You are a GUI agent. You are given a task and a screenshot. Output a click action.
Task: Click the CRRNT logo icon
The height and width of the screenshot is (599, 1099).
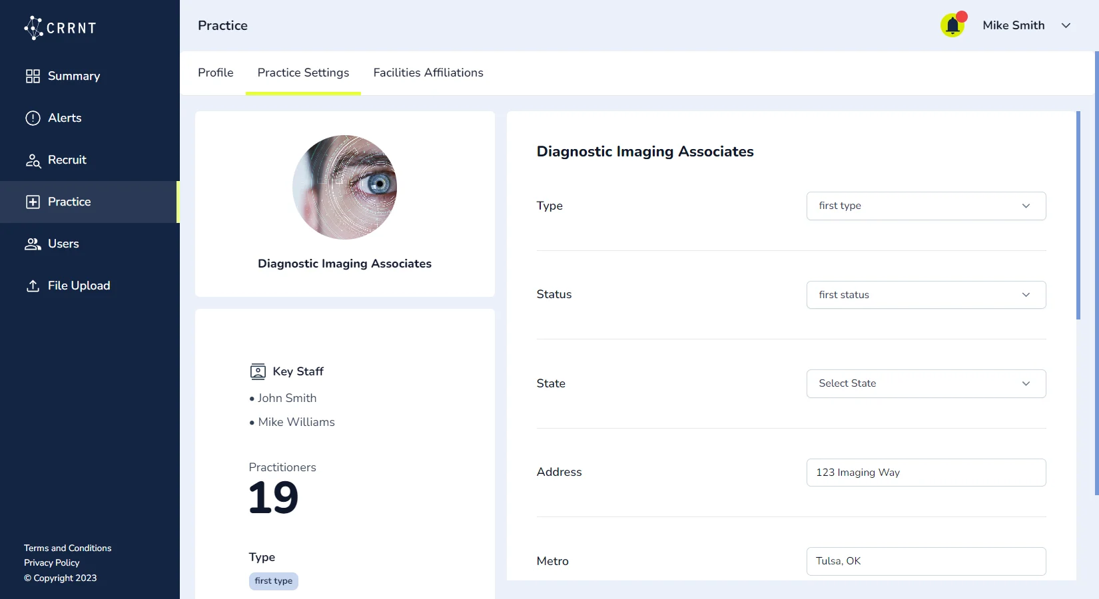pos(34,28)
